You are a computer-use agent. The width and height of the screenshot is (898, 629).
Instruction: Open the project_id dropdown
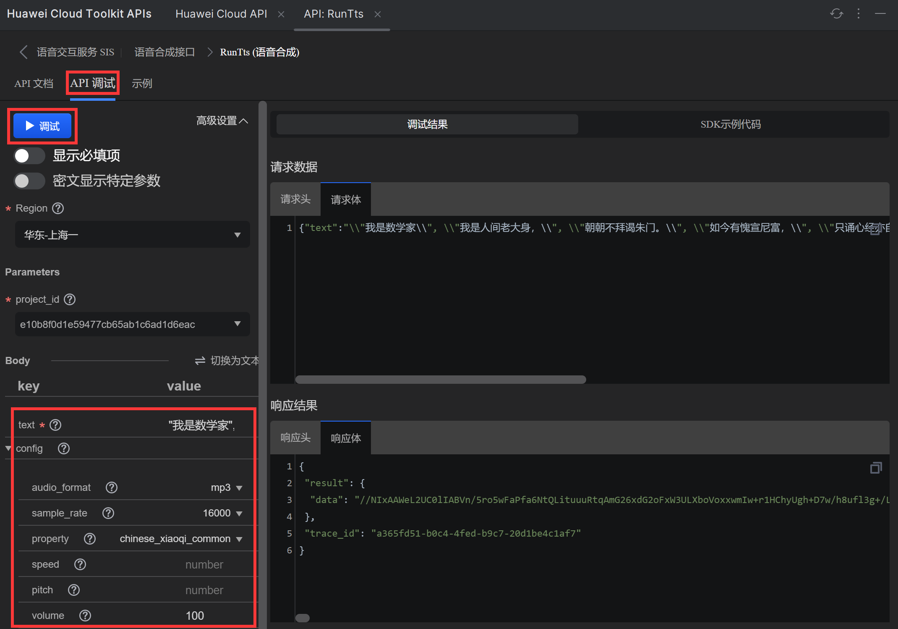[132, 324]
